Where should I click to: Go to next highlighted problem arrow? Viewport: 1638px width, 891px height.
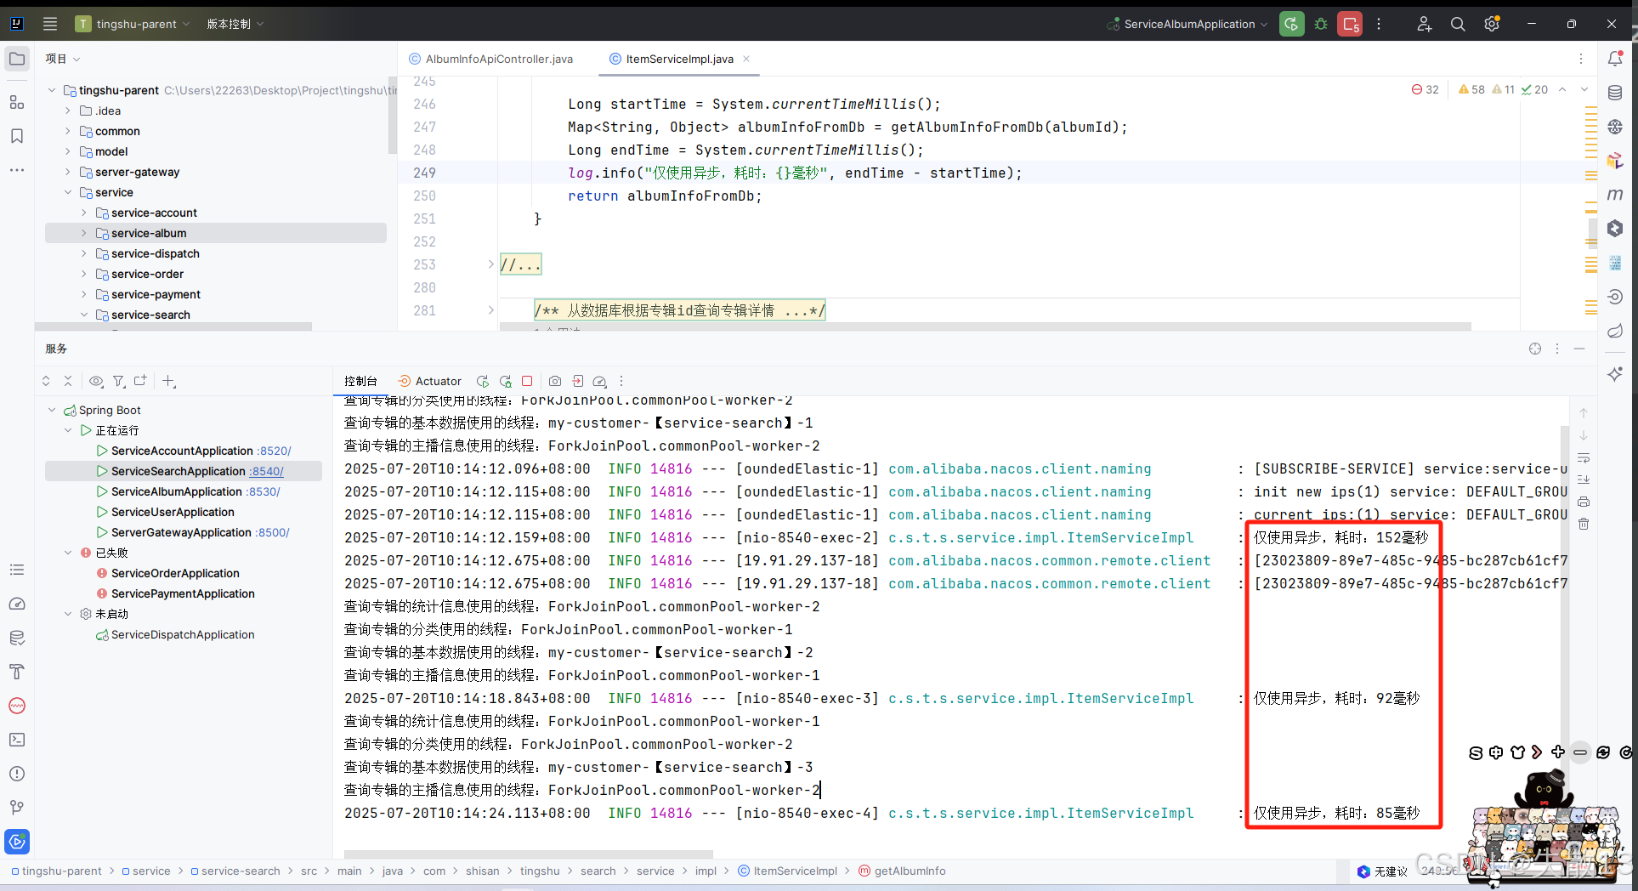[1584, 89]
